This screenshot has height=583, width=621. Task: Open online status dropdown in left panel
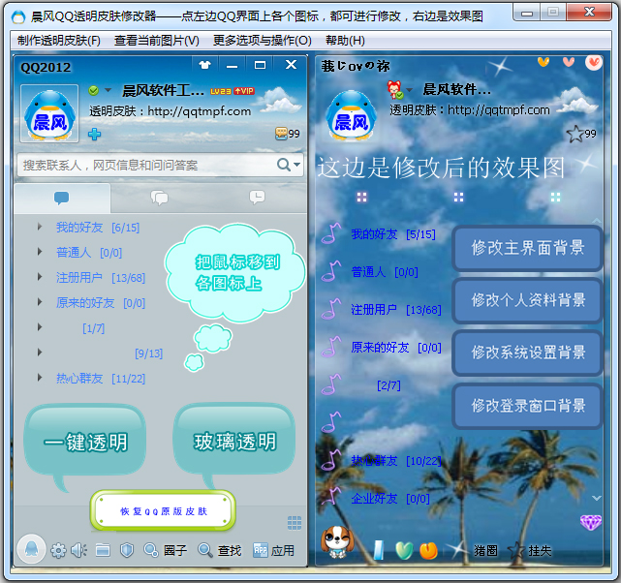100,90
